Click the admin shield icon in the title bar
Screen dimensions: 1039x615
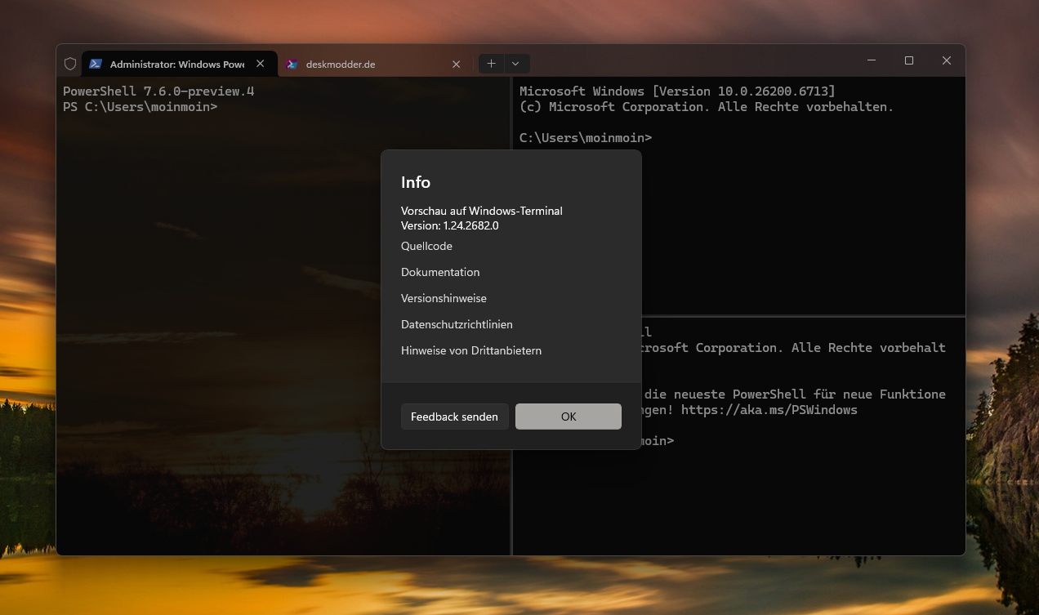click(x=70, y=64)
